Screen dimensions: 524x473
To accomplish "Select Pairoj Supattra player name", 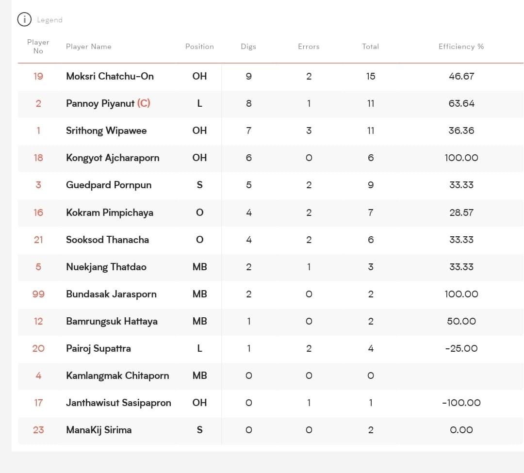I will point(98,348).
